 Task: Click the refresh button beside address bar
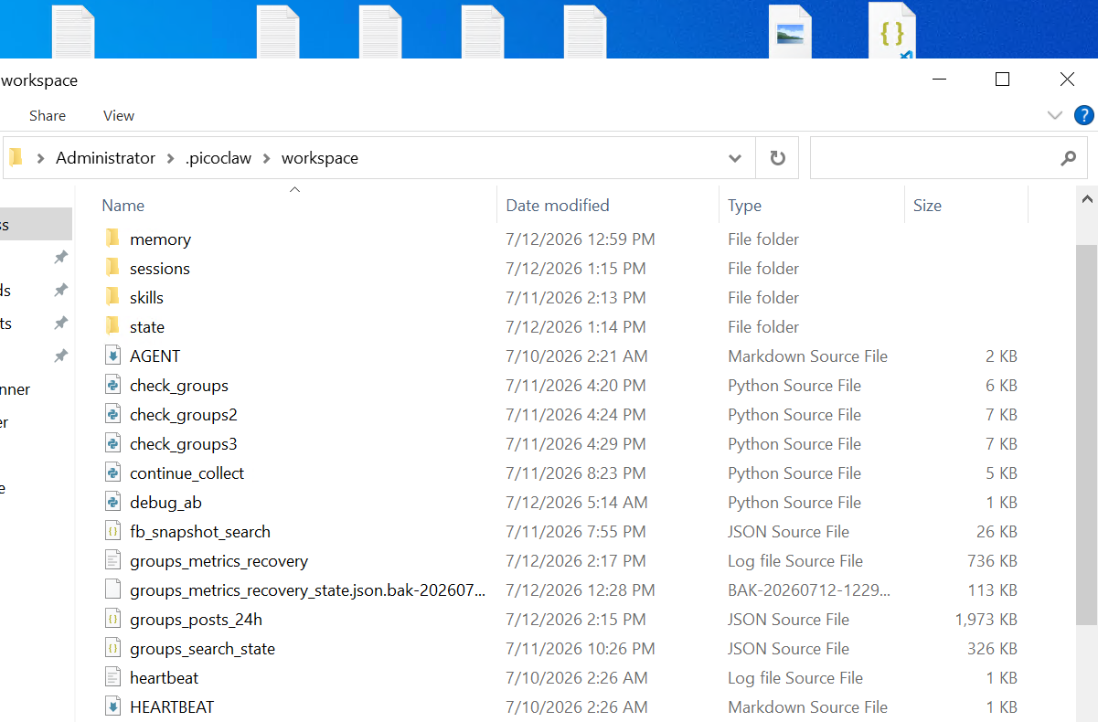coord(778,158)
